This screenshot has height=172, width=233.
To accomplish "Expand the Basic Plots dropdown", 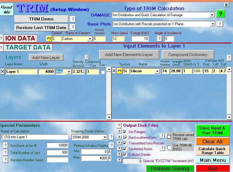I will (x=213, y=24).
